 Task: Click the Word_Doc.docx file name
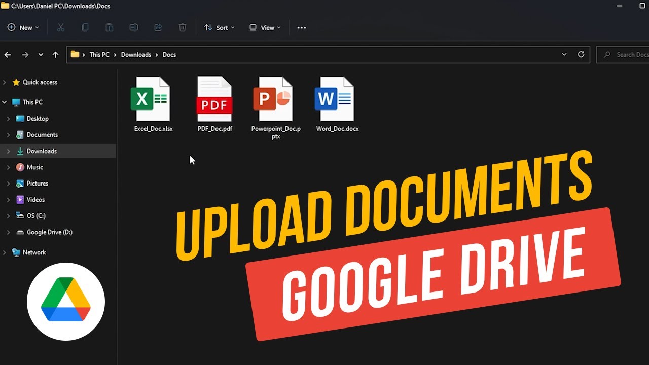point(338,129)
